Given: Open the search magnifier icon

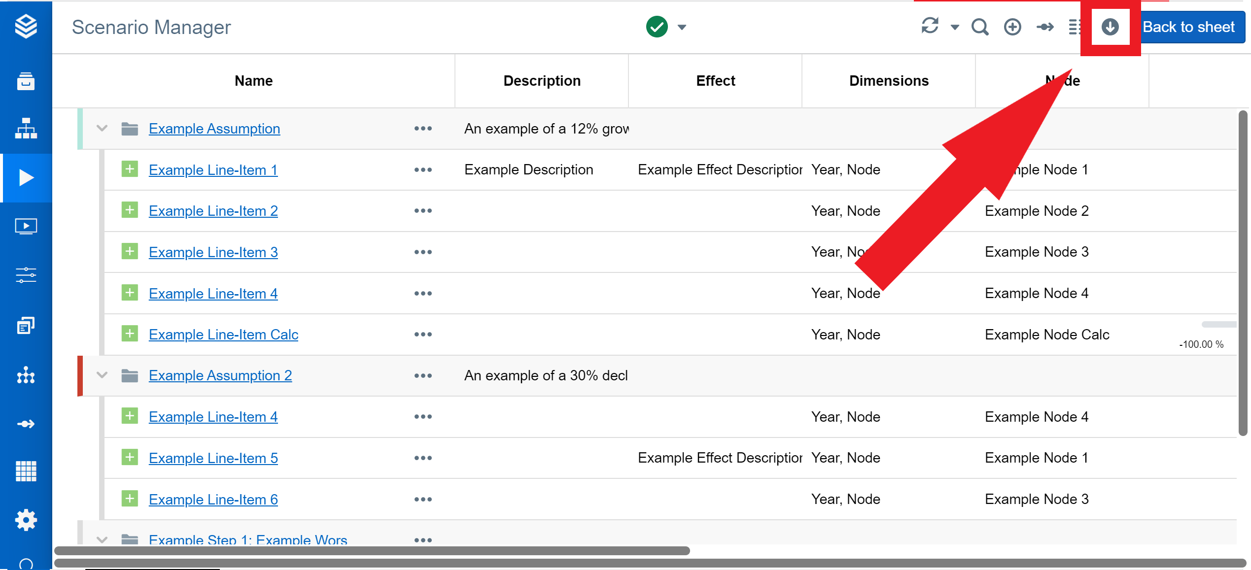Looking at the screenshot, I should [979, 27].
